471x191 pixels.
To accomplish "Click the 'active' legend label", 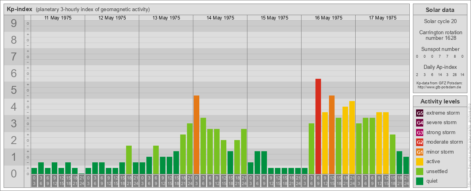I will pos(433,162).
